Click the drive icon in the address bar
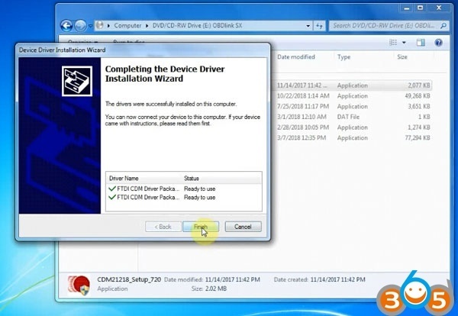Viewport: 458px width, 316px height. pyautogui.click(x=100, y=25)
